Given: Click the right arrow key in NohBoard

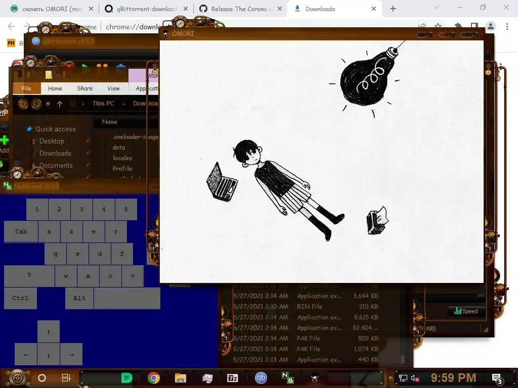Looking at the screenshot, I should click(x=71, y=354).
